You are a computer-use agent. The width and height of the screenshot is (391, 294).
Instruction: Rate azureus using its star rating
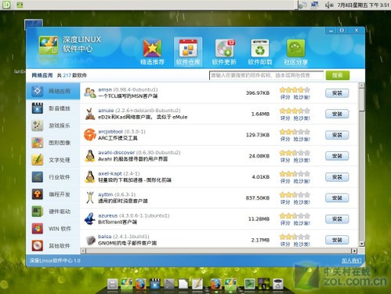click(295, 216)
